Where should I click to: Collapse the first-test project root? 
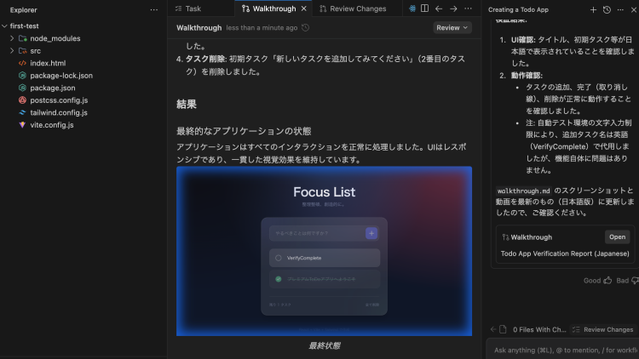click(5, 26)
